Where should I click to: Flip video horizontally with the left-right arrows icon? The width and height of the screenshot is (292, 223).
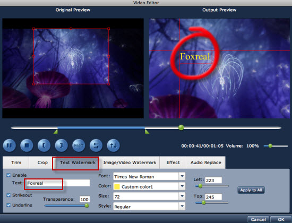(96, 145)
